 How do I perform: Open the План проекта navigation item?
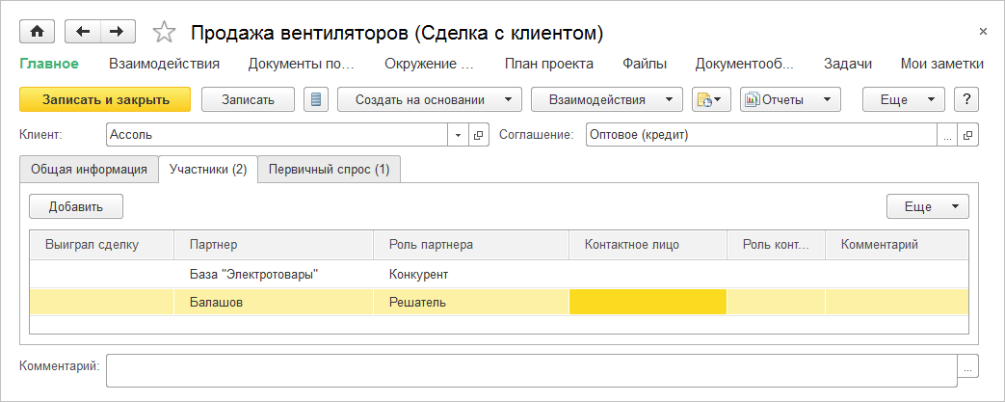(x=548, y=64)
